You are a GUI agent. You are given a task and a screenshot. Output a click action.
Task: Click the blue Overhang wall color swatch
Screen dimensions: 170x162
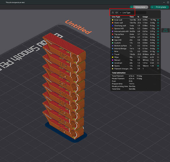pos(112,26)
